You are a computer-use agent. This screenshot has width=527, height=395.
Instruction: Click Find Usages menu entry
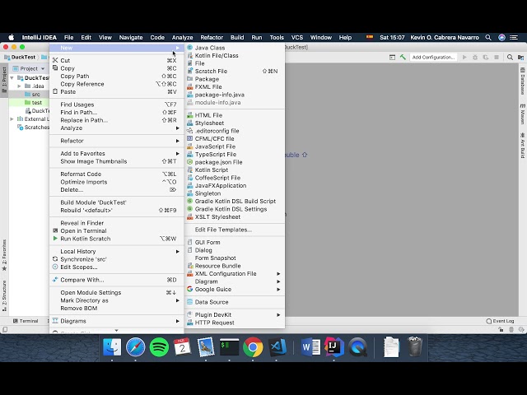(x=116, y=105)
